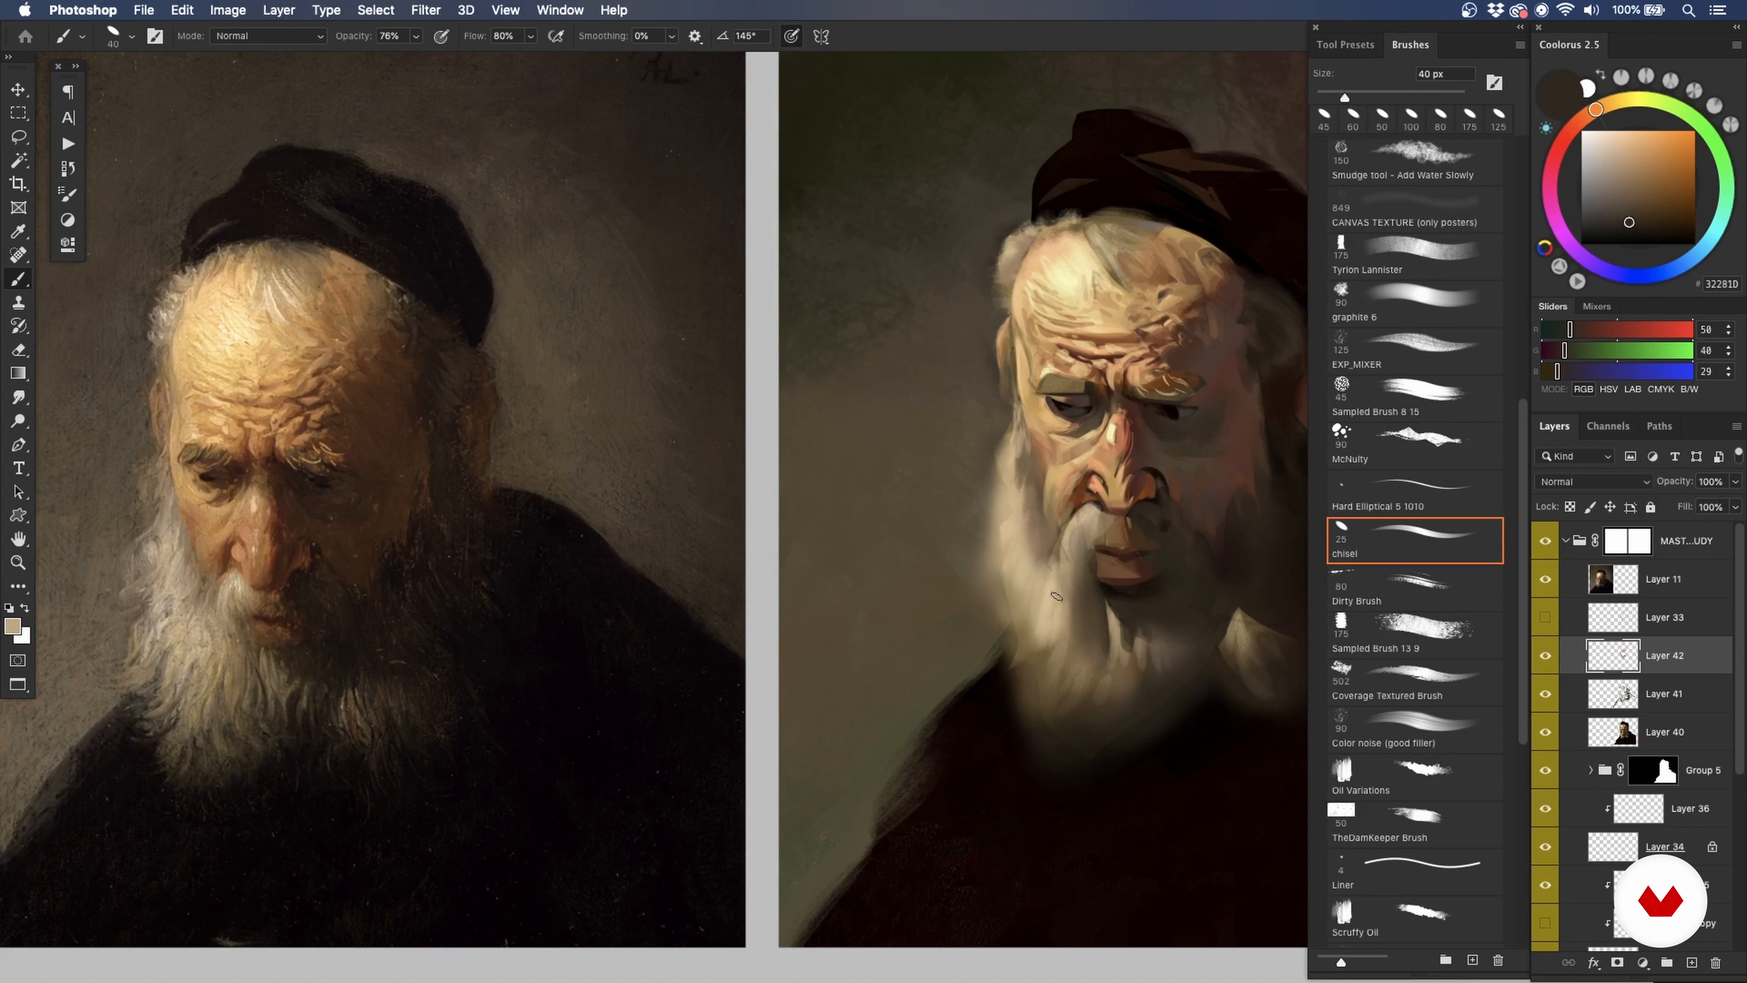Open brush Opacity slider dropdown
The width and height of the screenshot is (1747, 983).
pos(416,36)
